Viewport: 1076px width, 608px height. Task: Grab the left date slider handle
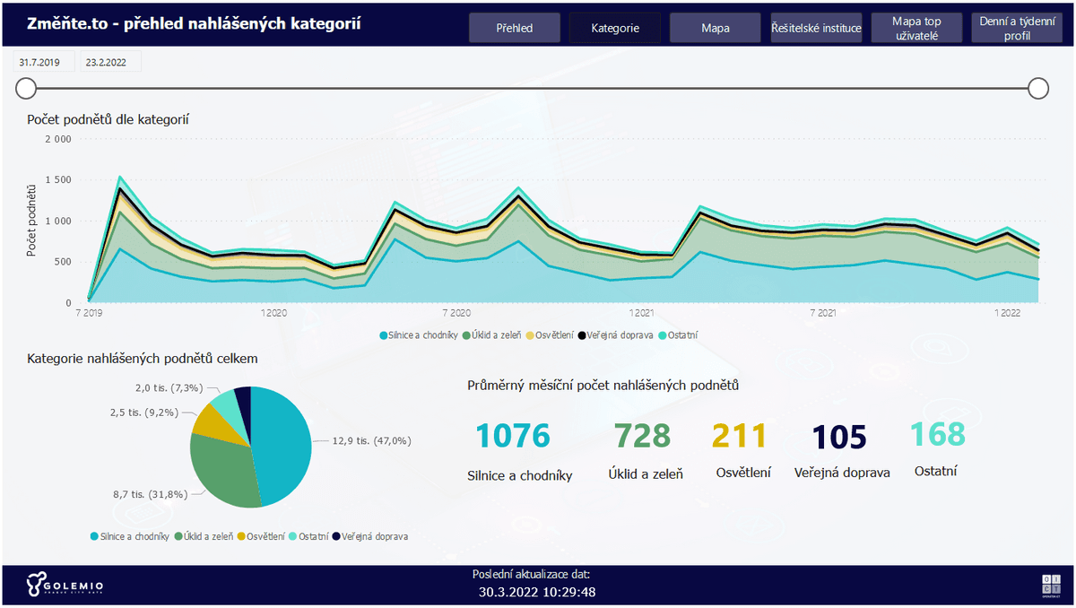pos(26,88)
